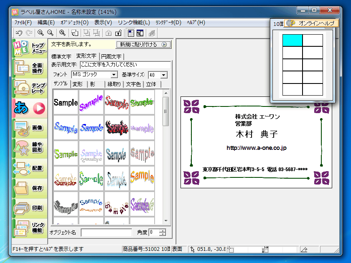Open the ファイル(F) menu
This screenshot has width=351, height=263.
tap(23, 23)
